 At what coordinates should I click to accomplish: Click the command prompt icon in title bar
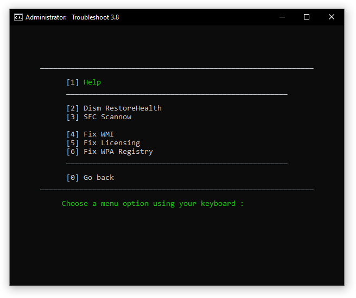tap(18, 17)
